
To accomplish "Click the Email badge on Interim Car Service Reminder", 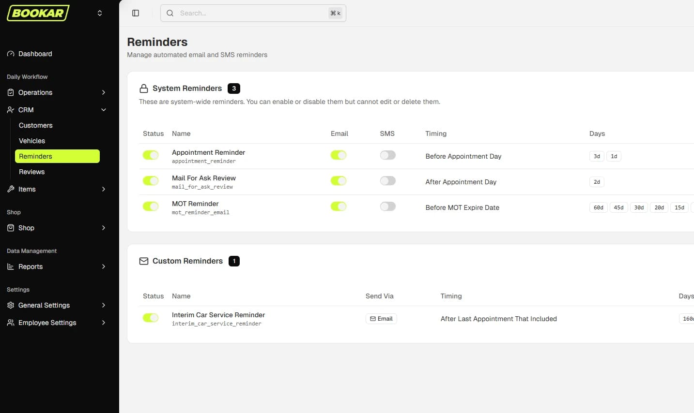I will (x=381, y=318).
